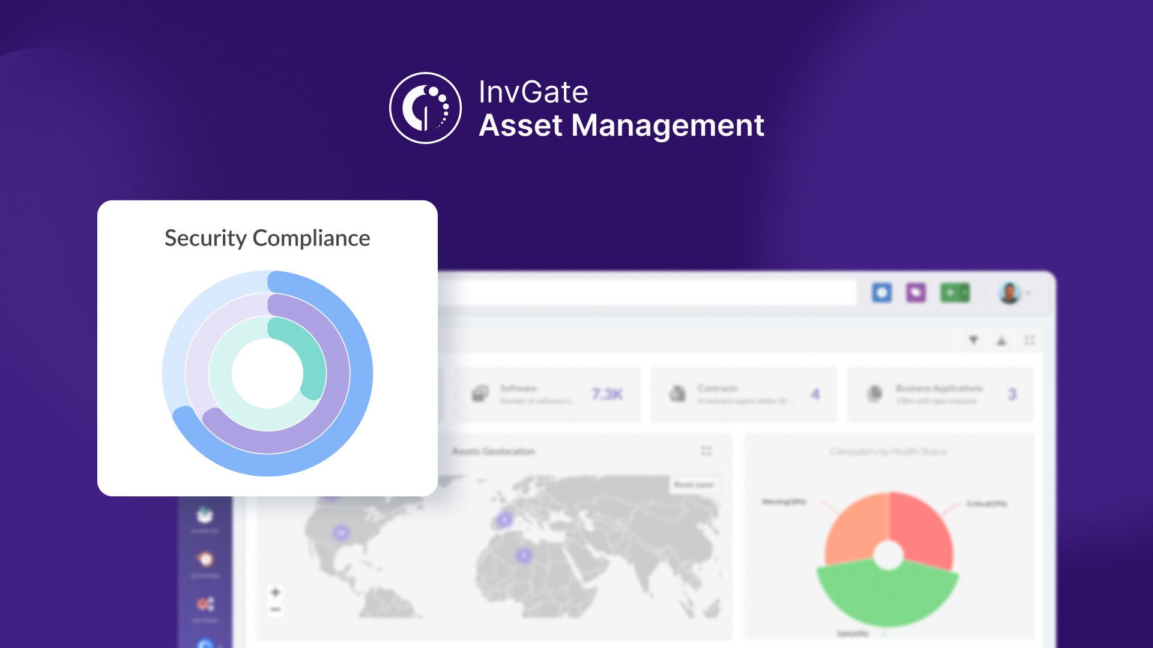Open the dropdown arrow on the green plus button
The width and height of the screenshot is (1153, 648).
coord(964,293)
